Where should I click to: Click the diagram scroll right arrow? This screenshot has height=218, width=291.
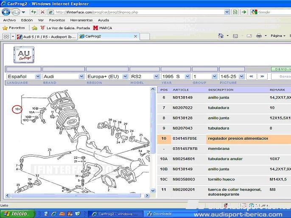point(147,196)
